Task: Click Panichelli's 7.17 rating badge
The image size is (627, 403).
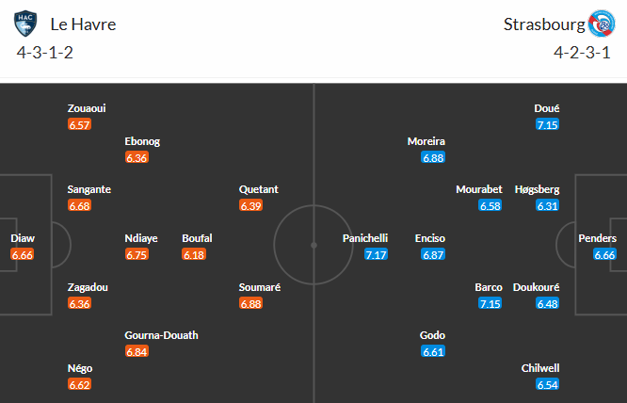Action: 376,255
